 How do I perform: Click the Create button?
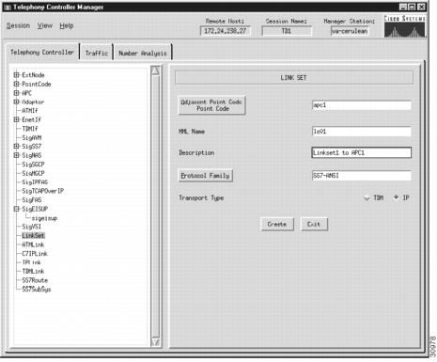point(277,224)
